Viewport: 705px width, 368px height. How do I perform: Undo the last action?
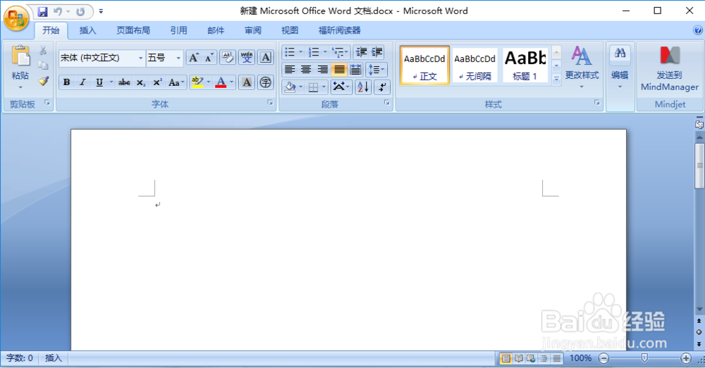58,12
